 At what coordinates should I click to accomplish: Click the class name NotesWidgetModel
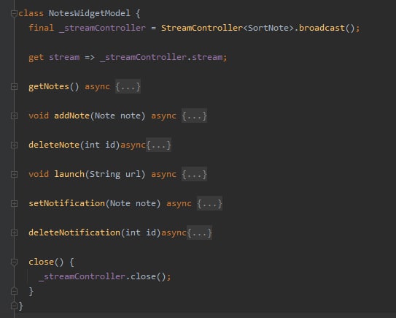coord(90,13)
